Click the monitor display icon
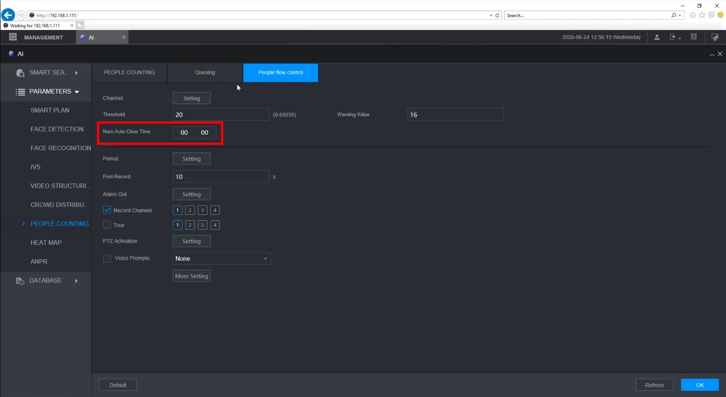The image size is (726, 397). [714, 37]
